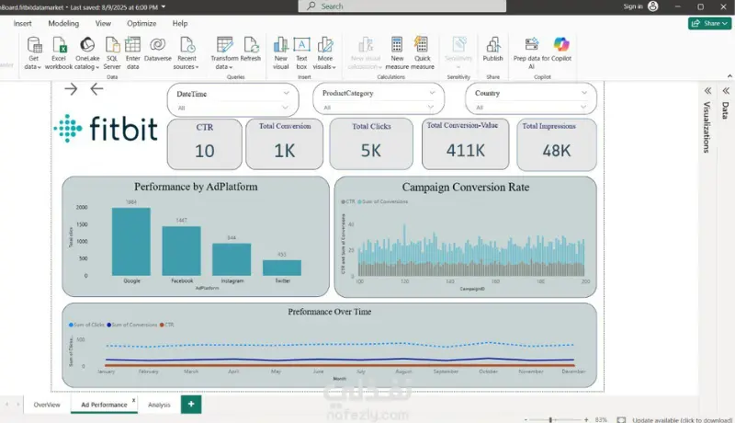
Task: Expand the Data pane
Action: 726,90
